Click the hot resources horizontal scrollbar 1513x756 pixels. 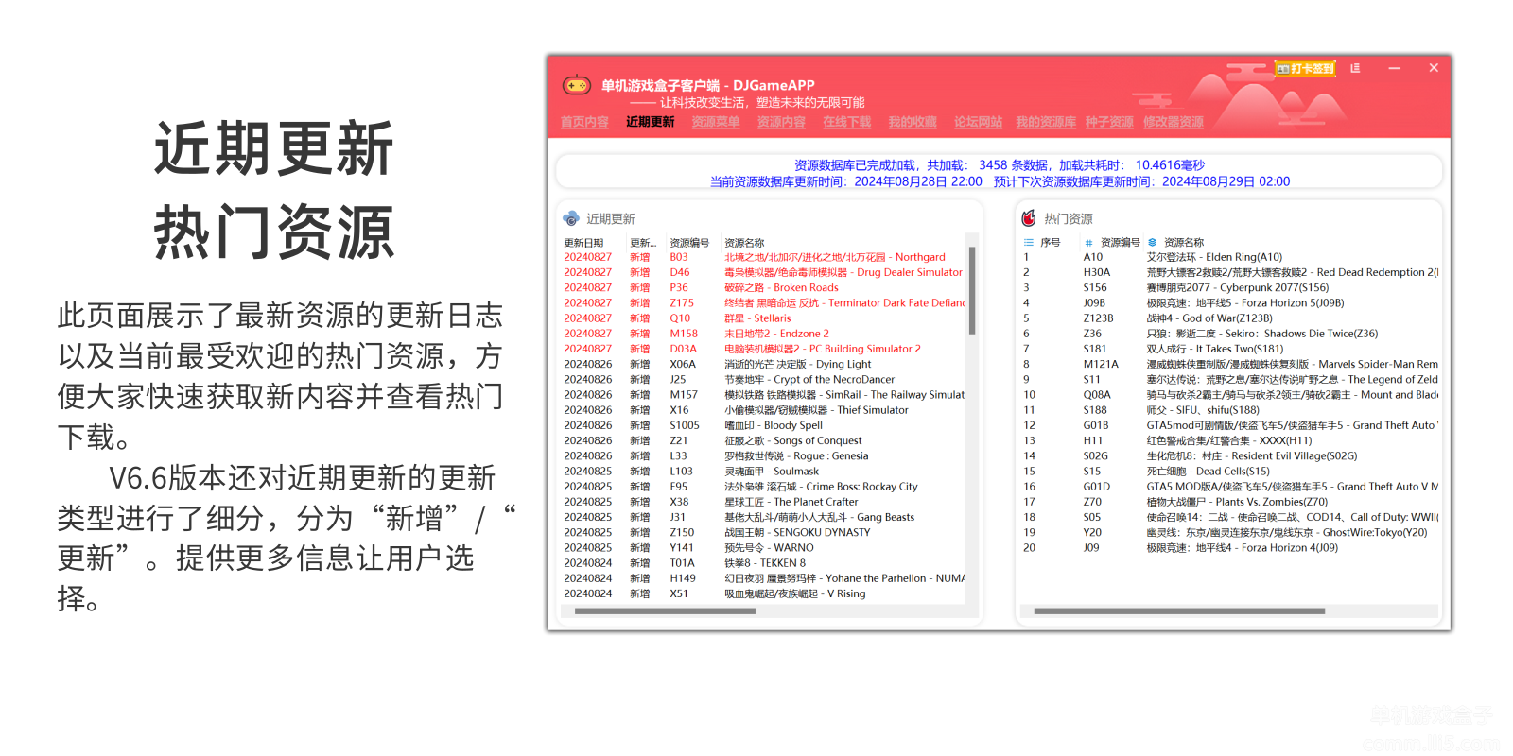point(1179,611)
